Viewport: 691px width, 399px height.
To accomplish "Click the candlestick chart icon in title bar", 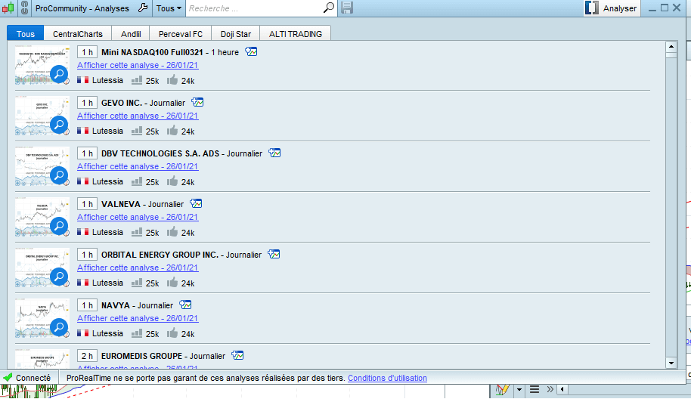I will pyautogui.click(x=8, y=8).
